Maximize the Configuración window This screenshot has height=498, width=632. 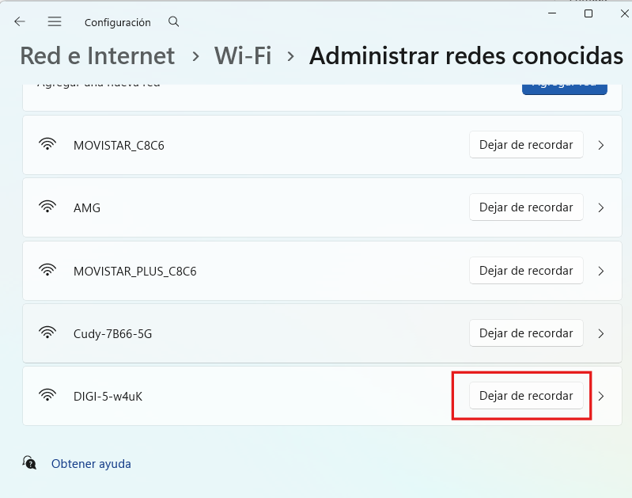(588, 13)
